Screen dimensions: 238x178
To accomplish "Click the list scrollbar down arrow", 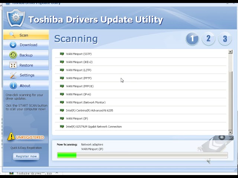I will point(230,132).
